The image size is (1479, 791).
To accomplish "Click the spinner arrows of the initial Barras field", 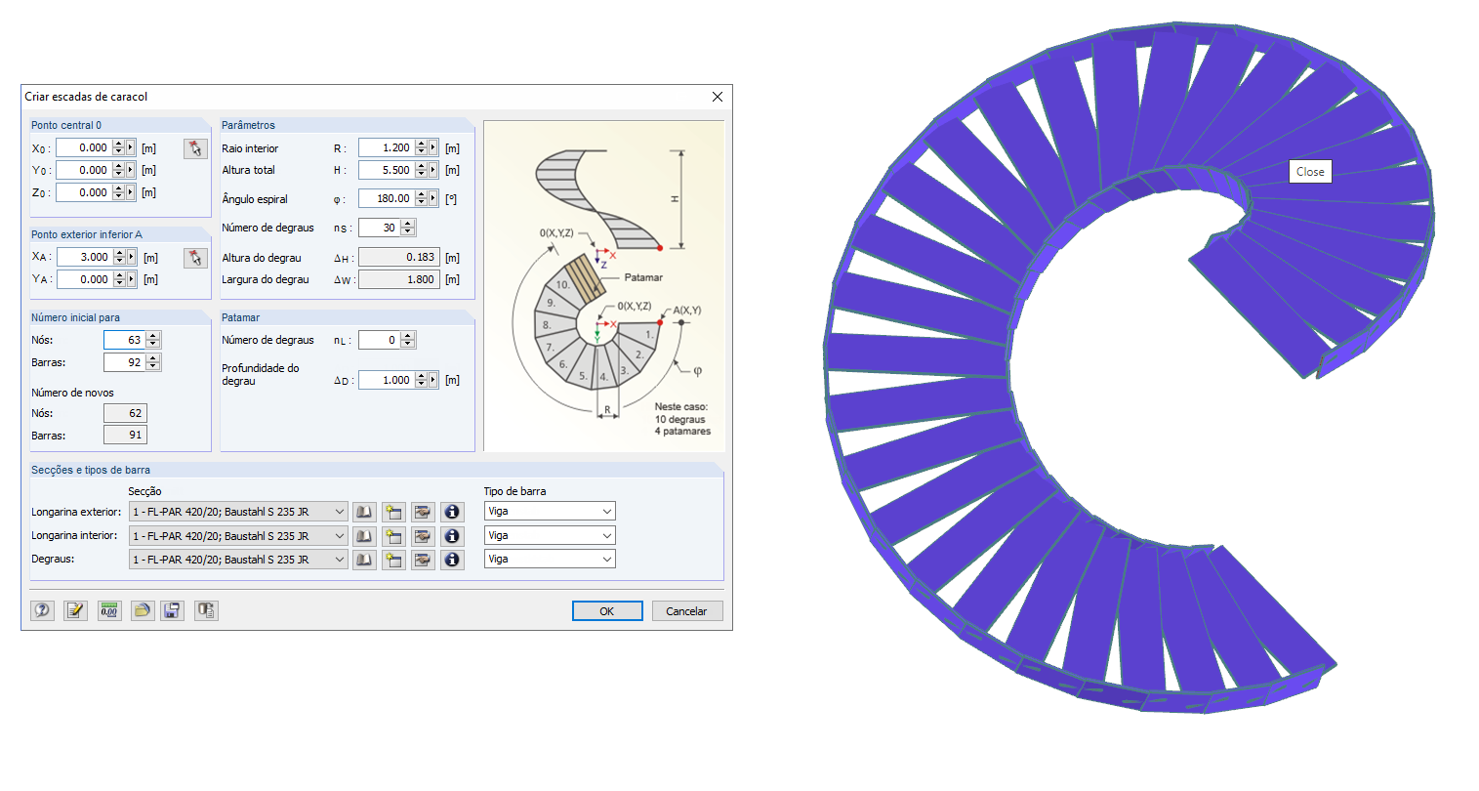I will (x=153, y=362).
